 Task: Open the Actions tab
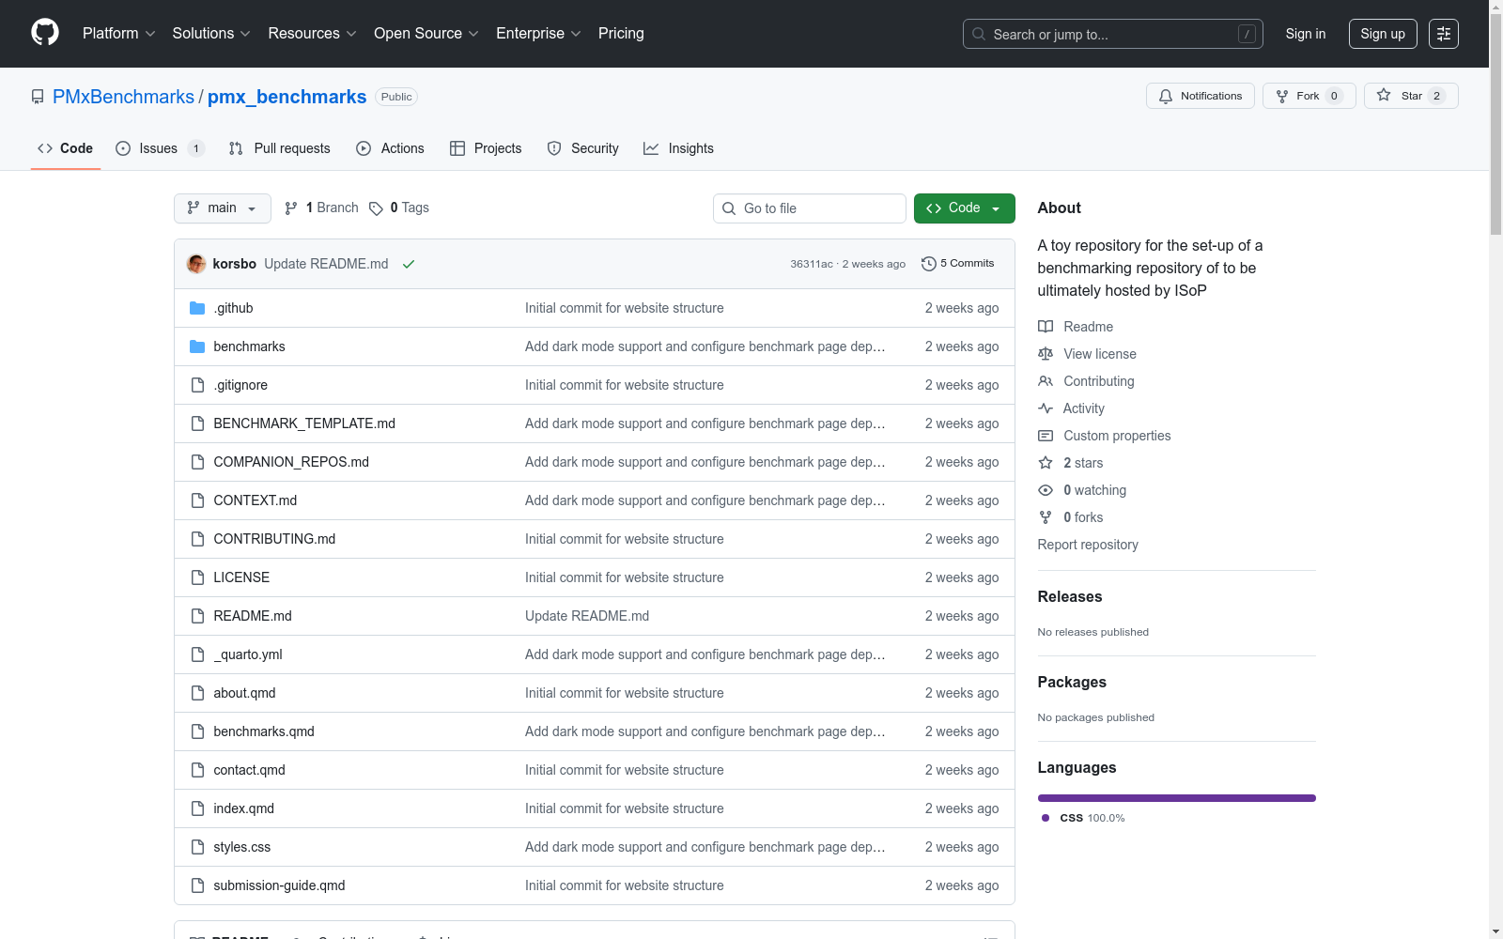coord(391,148)
